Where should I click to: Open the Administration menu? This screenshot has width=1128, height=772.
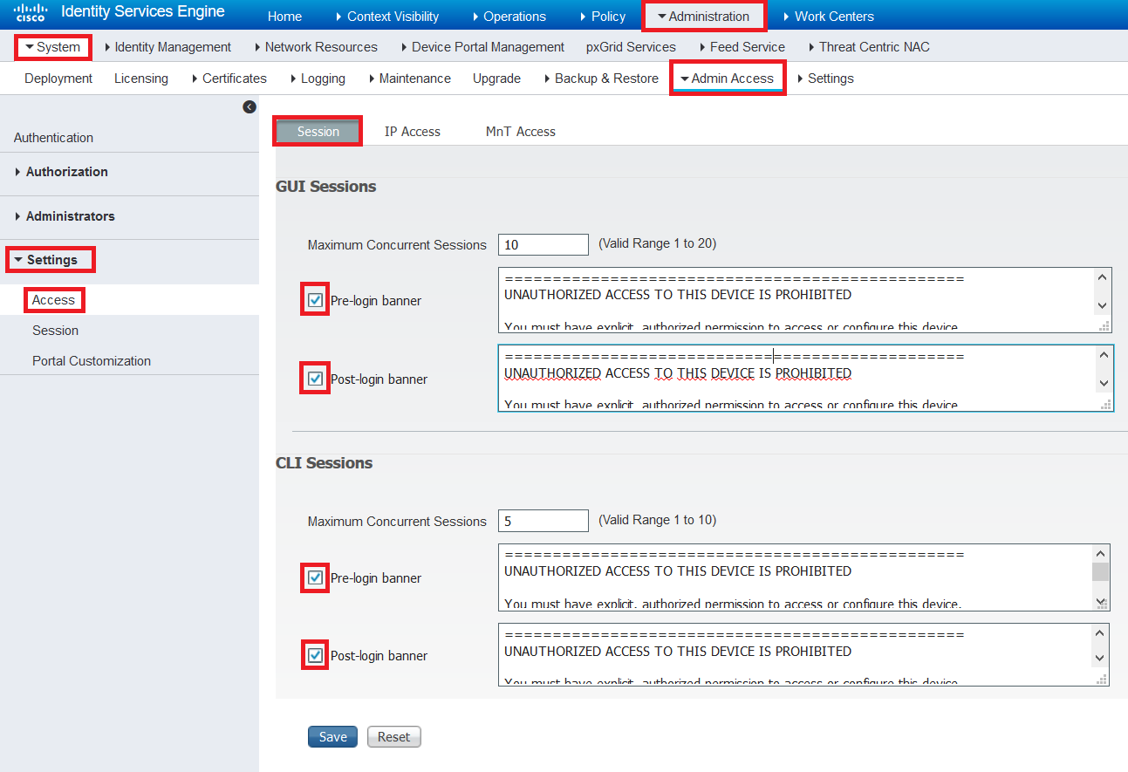tap(704, 17)
